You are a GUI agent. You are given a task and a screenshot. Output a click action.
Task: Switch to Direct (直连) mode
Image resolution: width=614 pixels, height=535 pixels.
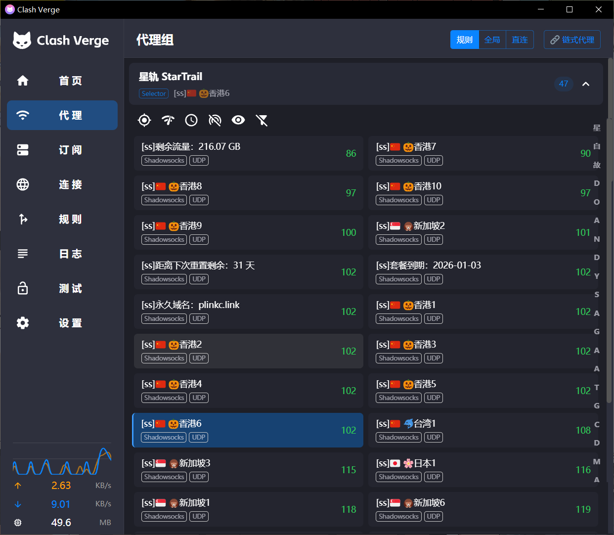point(520,40)
